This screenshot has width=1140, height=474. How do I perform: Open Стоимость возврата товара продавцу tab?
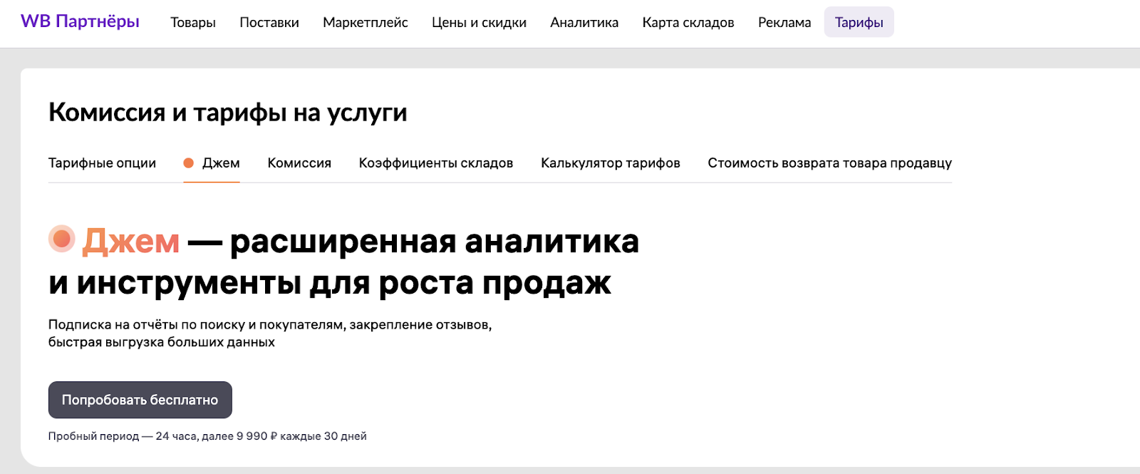(829, 163)
